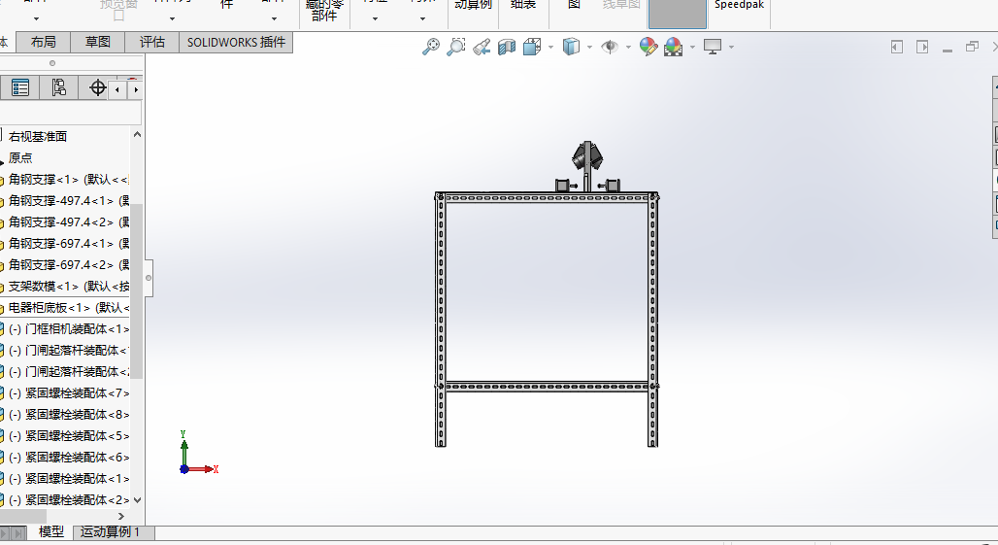Click the Speedpak ribbon button
The width and height of the screenshot is (998, 545).
(x=739, y=5)
